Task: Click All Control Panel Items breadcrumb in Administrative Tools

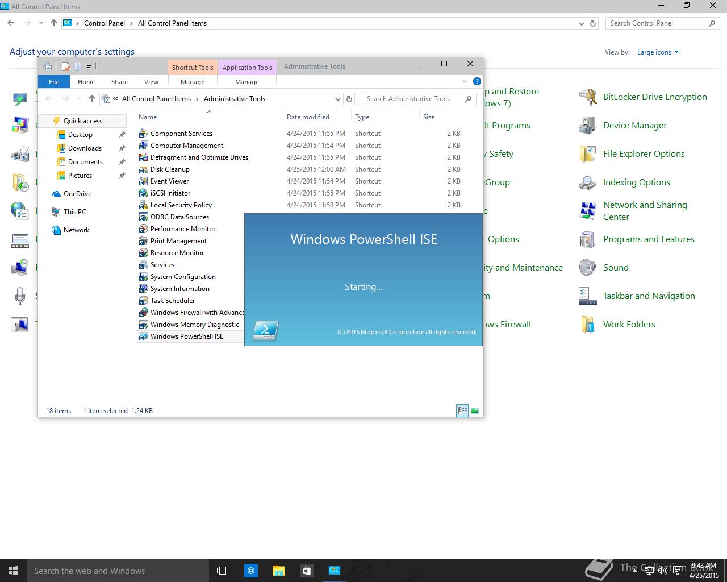Action: point(156,99)
